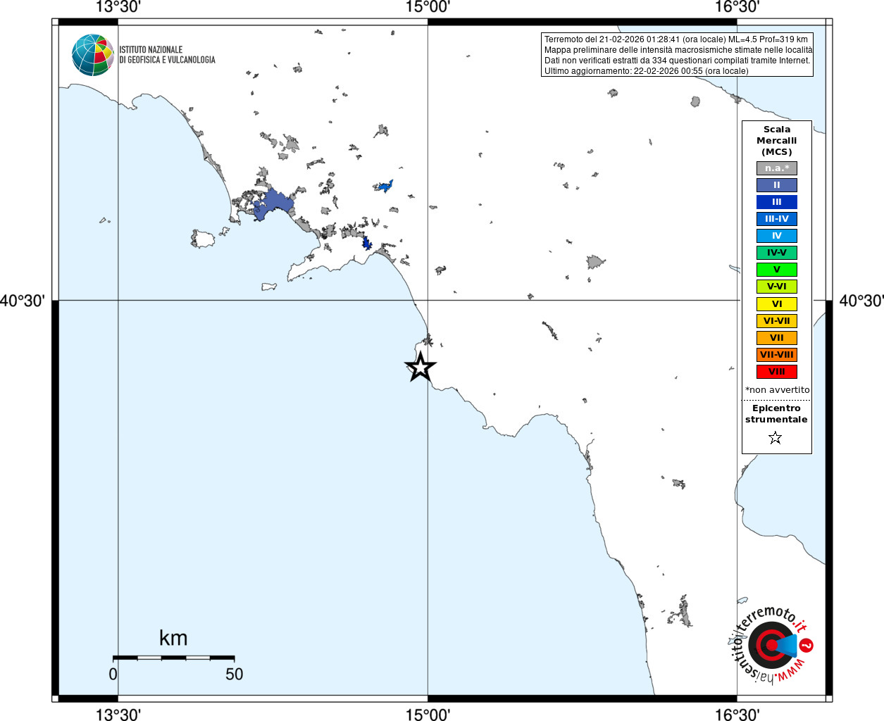Image resolution: width=884 pixels, height=721 pixels.
Task: Click the right 40°30' latitude label
Action: (x=861, y=301)
